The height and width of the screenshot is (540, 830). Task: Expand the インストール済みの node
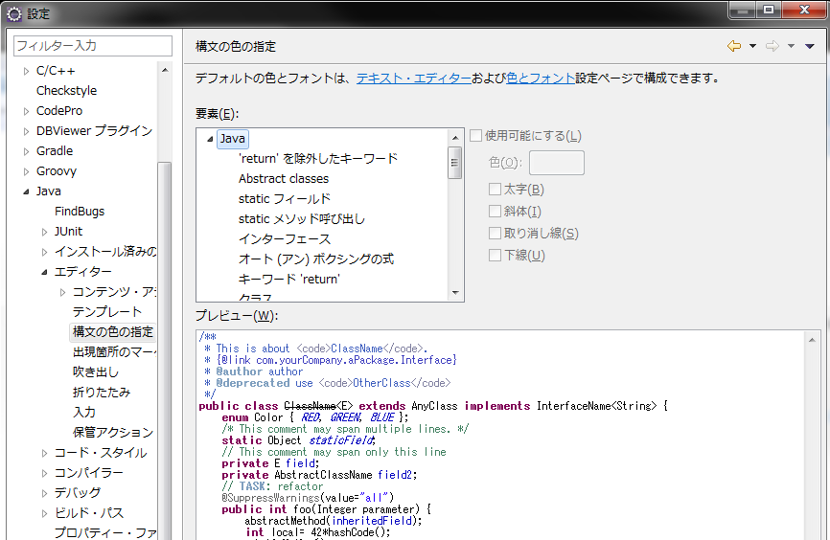(x=44, y=252)
